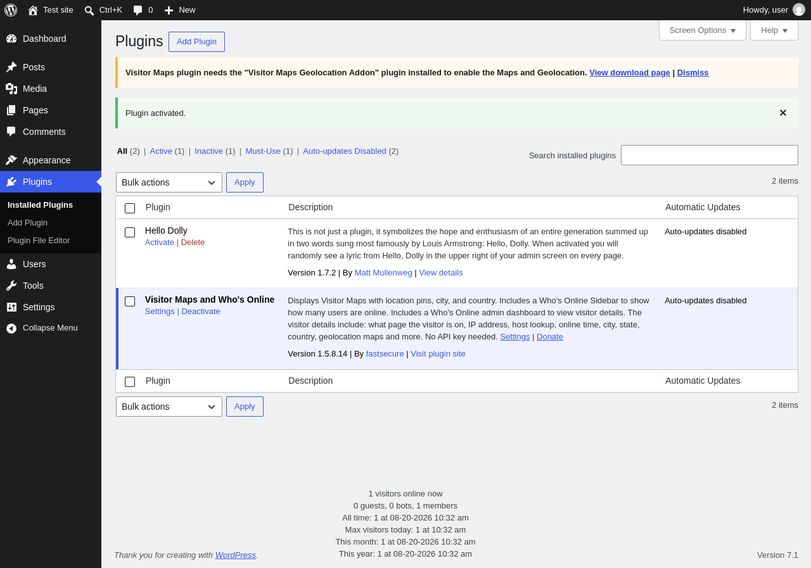
Task: Open the 'Howdy, user' account menu
Action: [x=774, y=10]
